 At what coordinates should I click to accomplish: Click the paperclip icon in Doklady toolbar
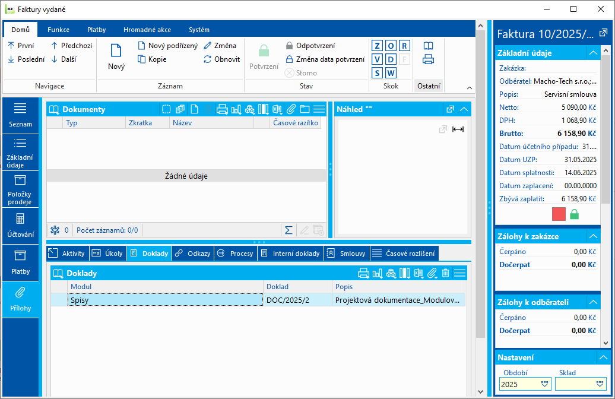(x=432, y=273)
